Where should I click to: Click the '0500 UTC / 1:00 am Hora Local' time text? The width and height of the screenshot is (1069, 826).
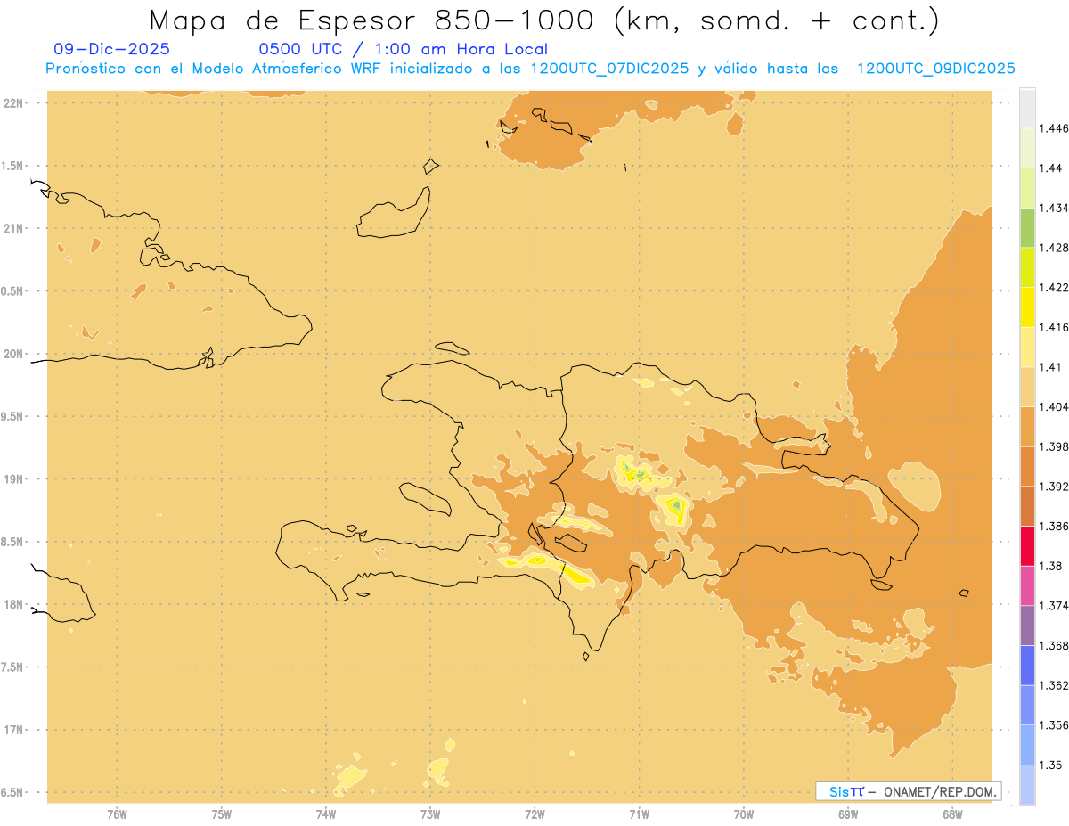coord(404,49)
